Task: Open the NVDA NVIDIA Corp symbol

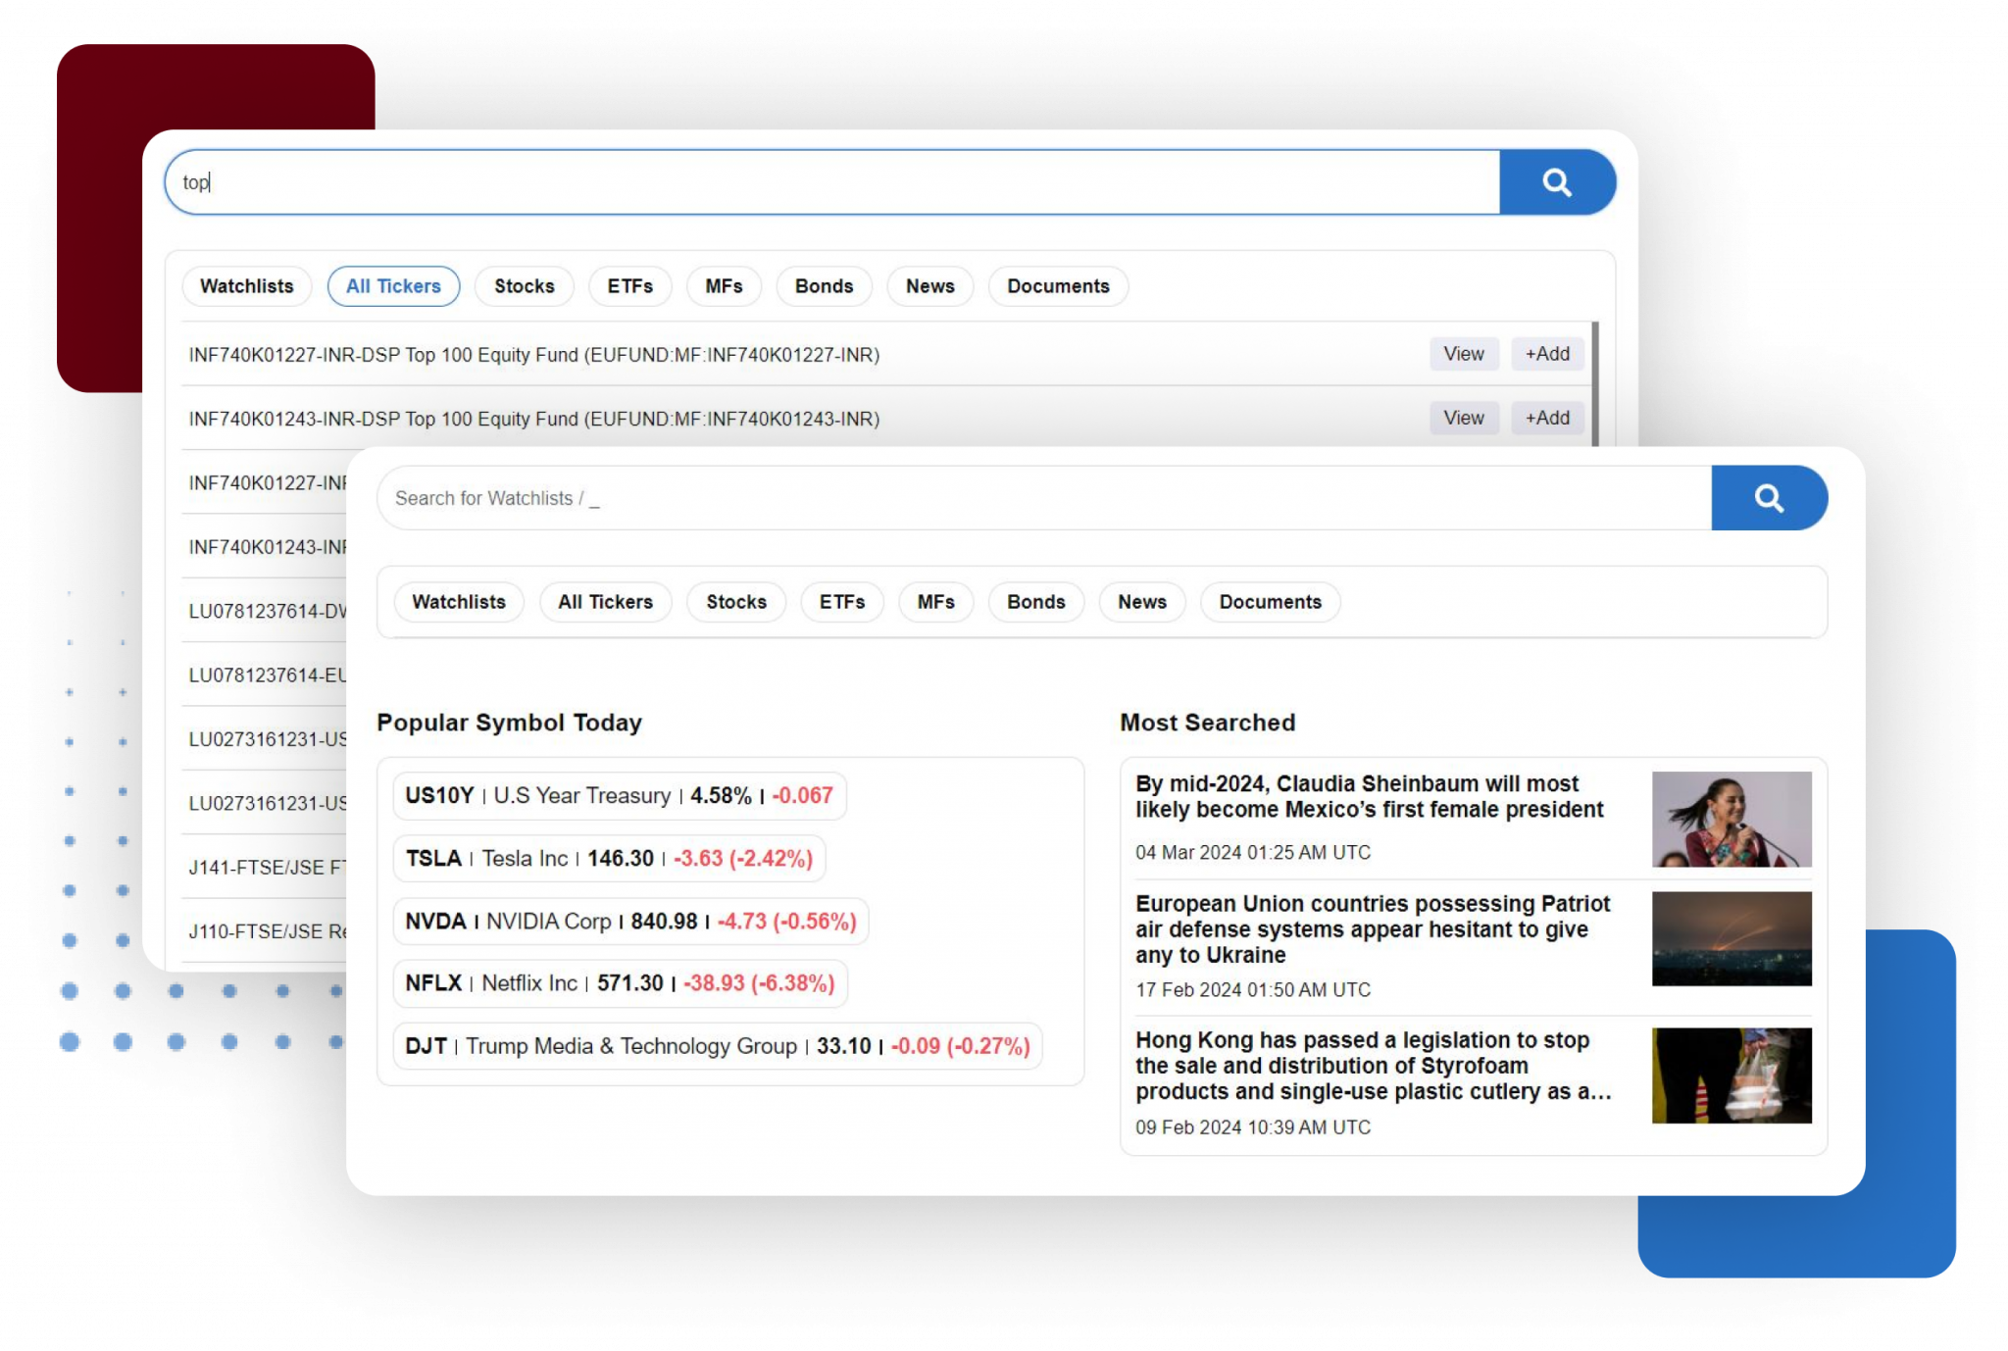Action: point(630,921)
